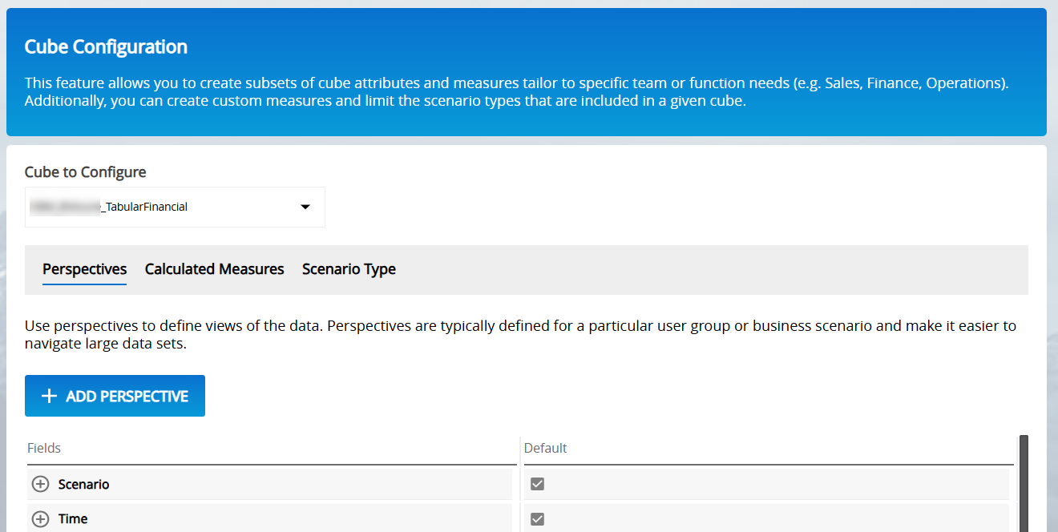Open the Calculated Measures tab

(x=214, y=269)
